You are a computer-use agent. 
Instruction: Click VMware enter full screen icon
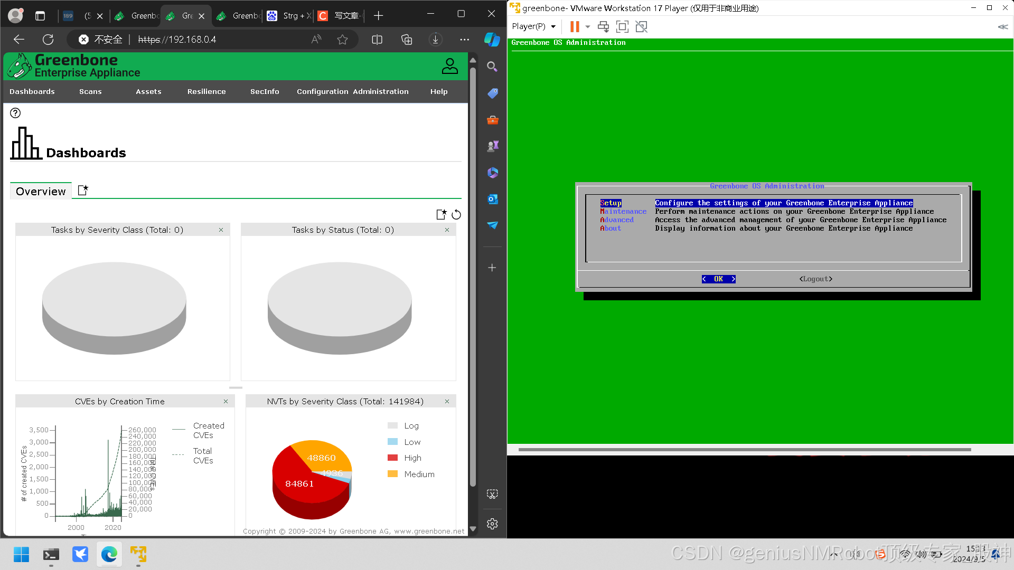[622, 26]
